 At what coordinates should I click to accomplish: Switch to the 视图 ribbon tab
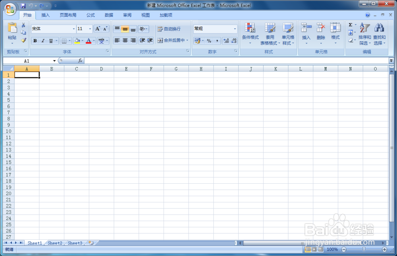coord(145,15)
